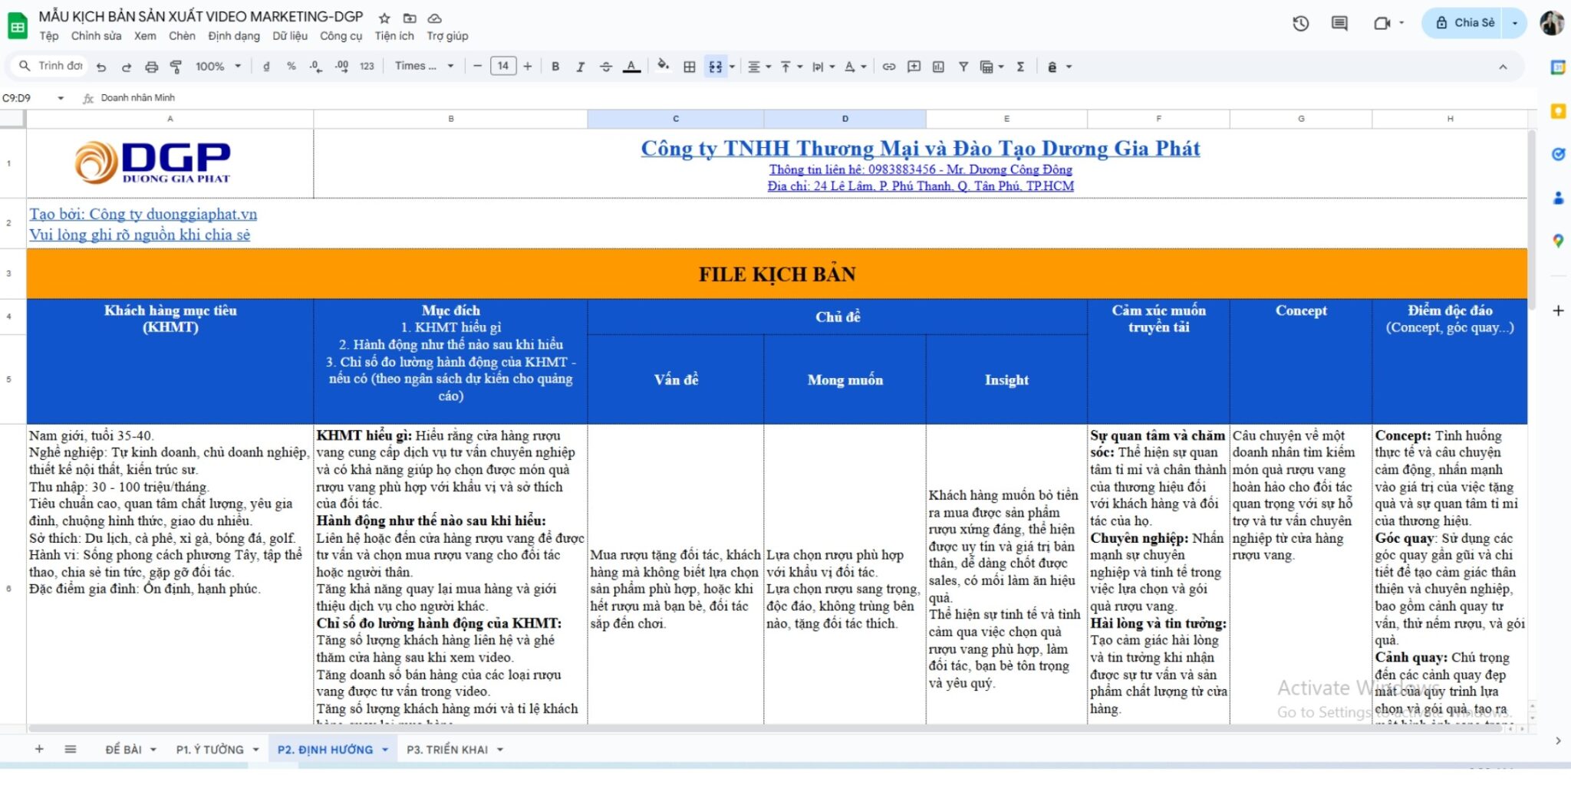Create a filter with the filter icon

pyautogui.click(x=963, y=66)
